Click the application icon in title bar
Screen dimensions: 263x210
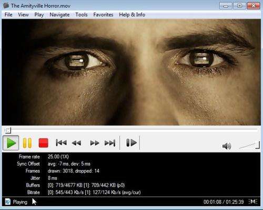(x=6, y=5)
